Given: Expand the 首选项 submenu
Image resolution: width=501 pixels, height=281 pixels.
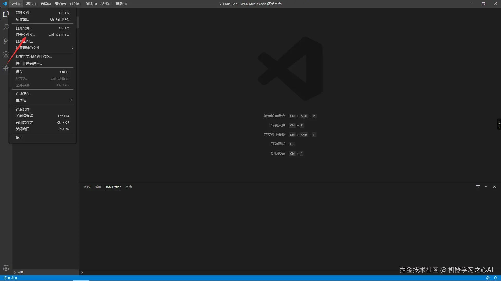Looking at the screenshot, I should tap(43, 100).
